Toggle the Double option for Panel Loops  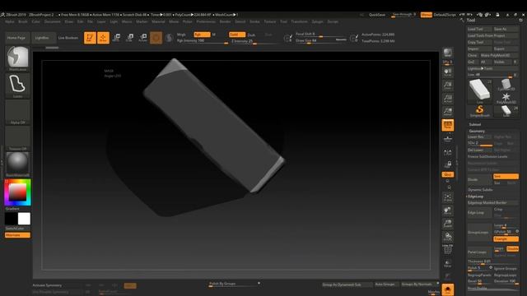[x=512, y=248]
